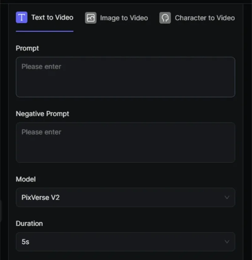Expand the Duration chevron arrow
Viewport: 252px width, 260px height.
point(227,242)
